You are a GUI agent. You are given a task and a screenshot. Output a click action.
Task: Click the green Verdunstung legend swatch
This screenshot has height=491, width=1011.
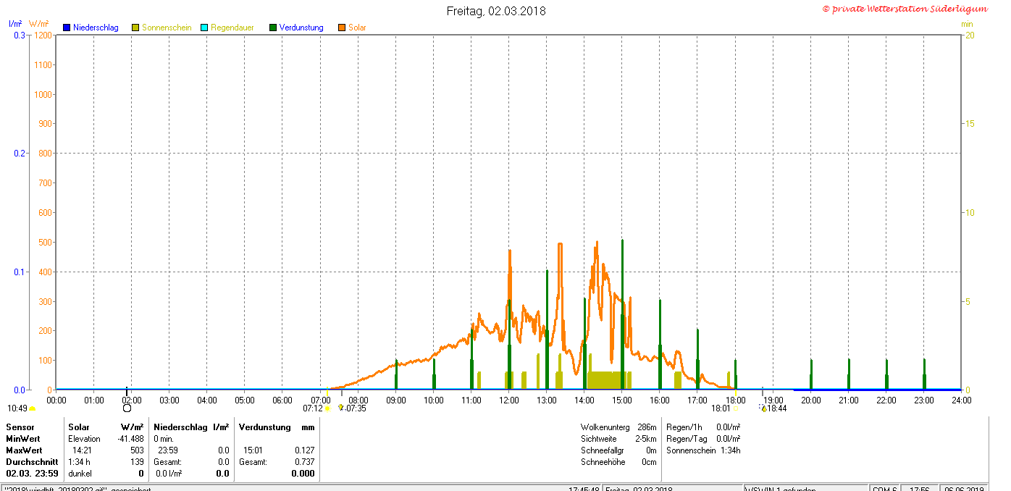coord(273,28)
